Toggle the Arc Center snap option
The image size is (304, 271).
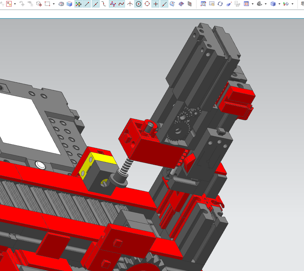point(138,4)
